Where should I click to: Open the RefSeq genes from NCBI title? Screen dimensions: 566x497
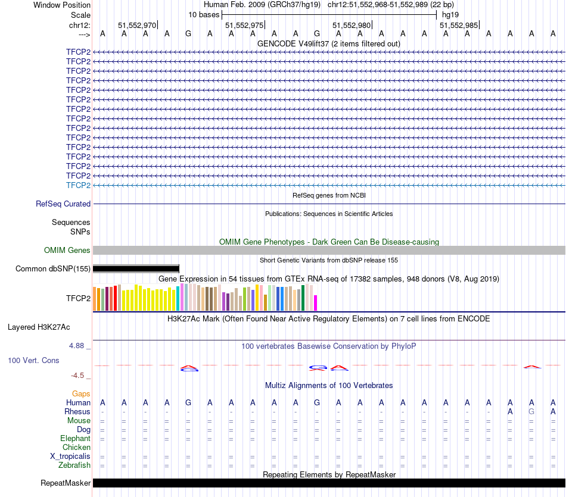tap(329, 195)
